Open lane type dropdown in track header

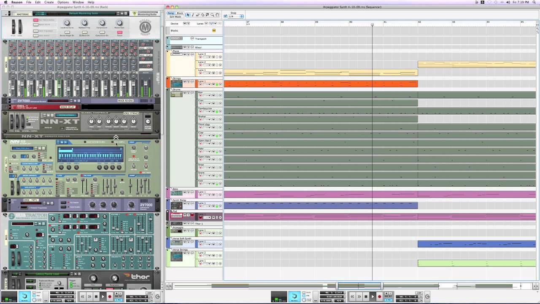[213, 24]
